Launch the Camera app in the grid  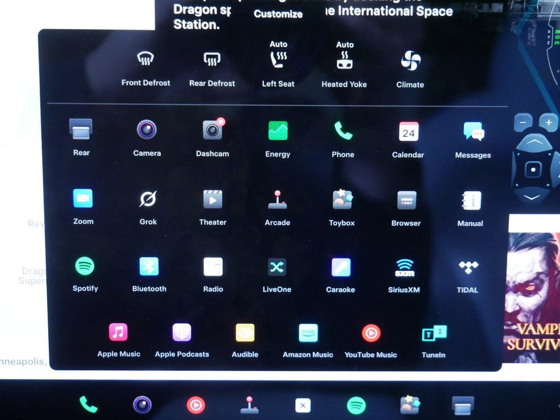[x=147, y=138]
